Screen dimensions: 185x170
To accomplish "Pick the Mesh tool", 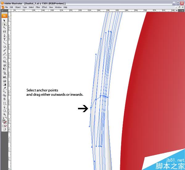I will (x=4, y=81).
